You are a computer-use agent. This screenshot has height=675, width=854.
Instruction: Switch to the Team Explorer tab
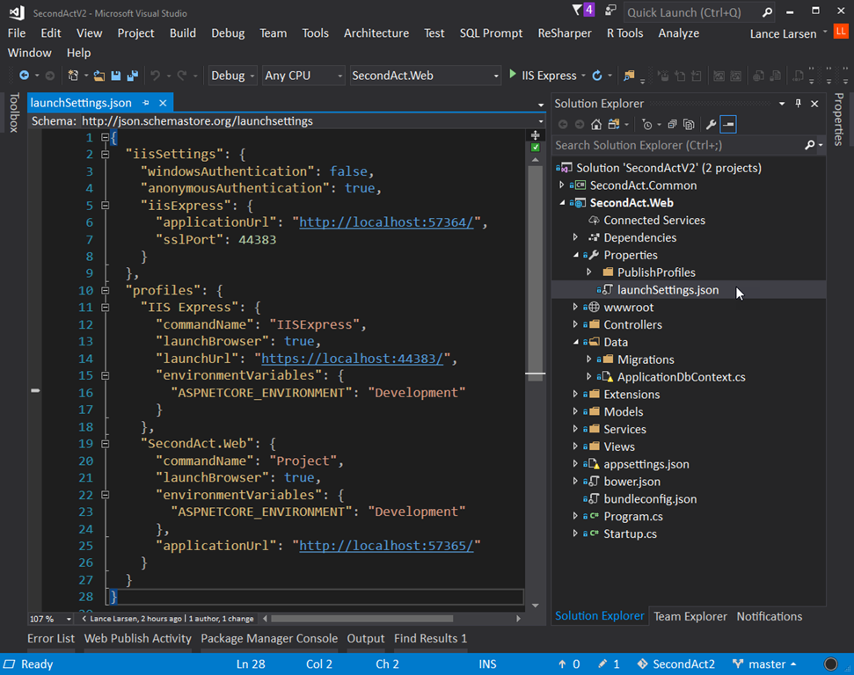[690, 616]
